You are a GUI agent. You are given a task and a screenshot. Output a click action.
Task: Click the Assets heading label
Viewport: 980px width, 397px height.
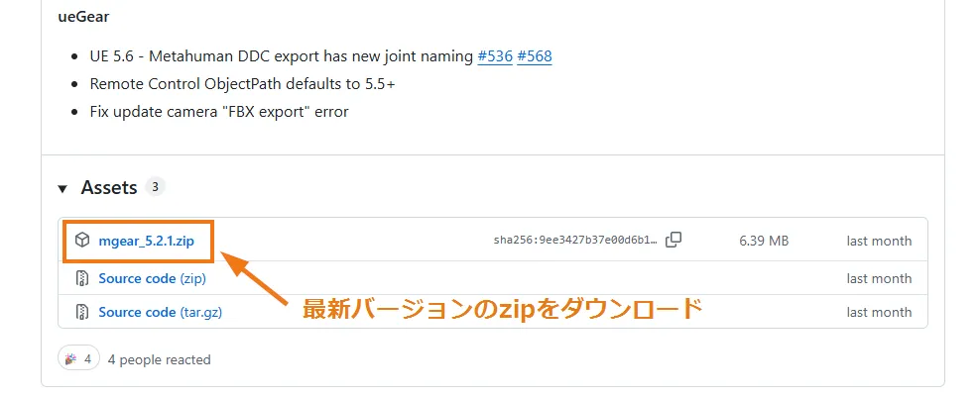tap(108, 187)
